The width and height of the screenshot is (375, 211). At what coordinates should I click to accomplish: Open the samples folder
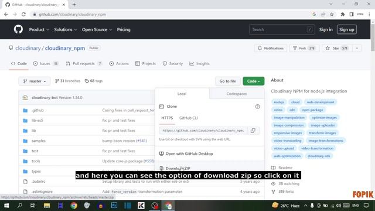point(39,141)
